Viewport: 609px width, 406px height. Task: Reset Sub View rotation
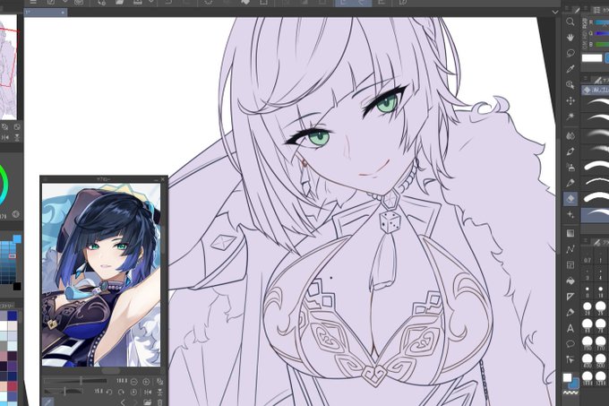[134, 392]
